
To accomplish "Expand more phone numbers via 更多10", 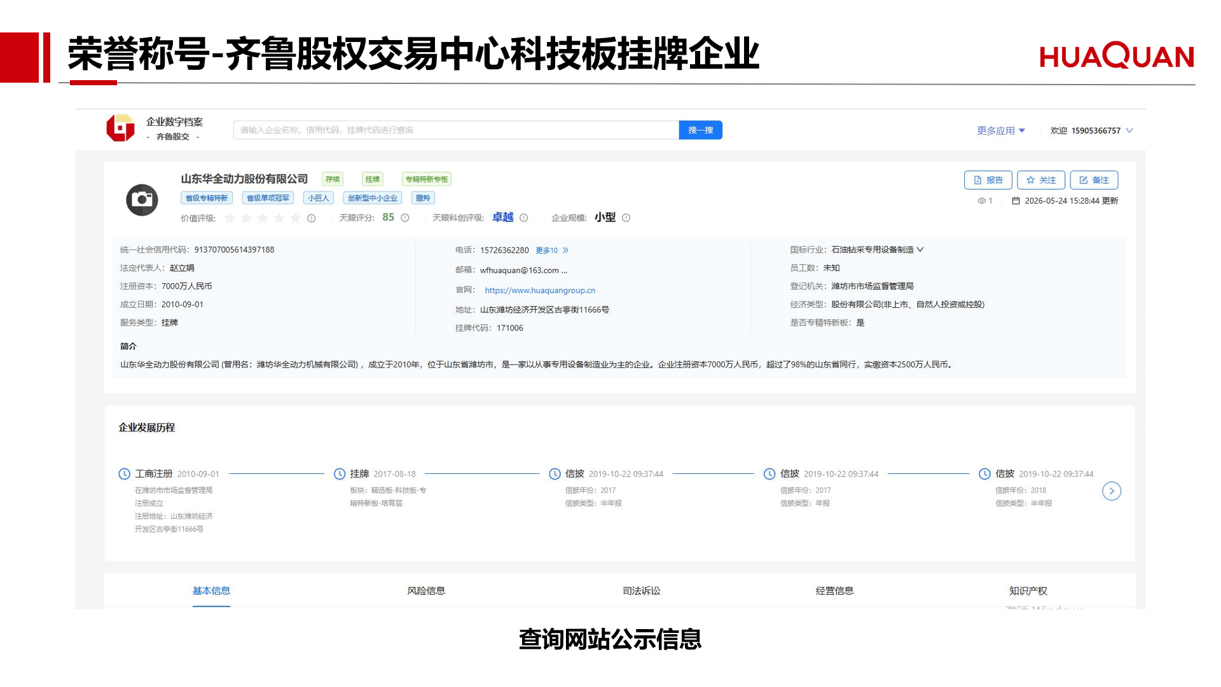I will 552,251.
